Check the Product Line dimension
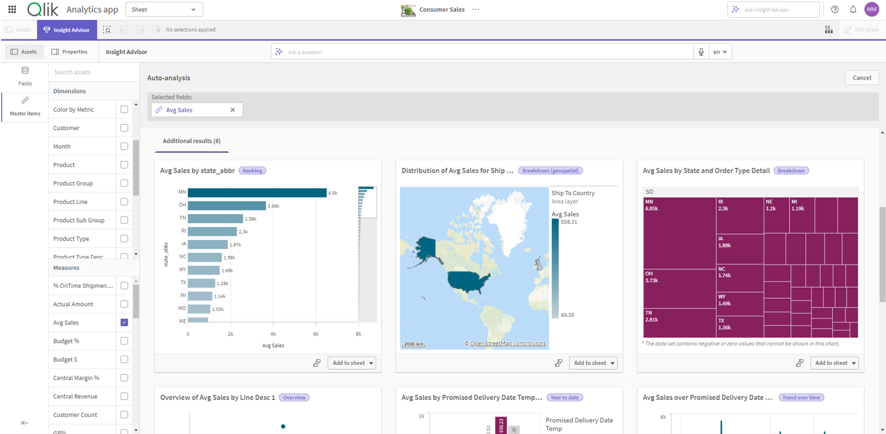This screenshot has height=434, width=886. pyautogui.click(x=124, y=201)
